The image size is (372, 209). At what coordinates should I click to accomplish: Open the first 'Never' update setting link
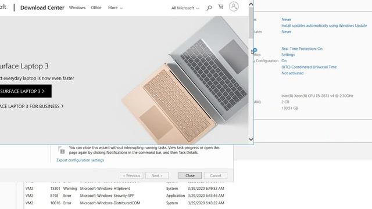coord(287,19)
